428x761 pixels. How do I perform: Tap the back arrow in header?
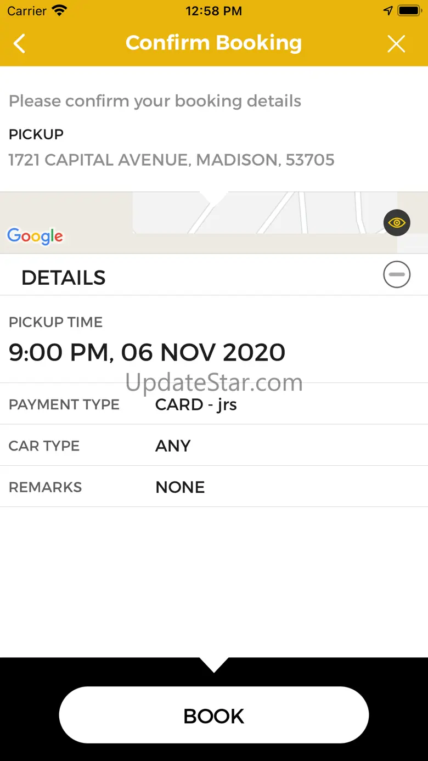[20, 43]
